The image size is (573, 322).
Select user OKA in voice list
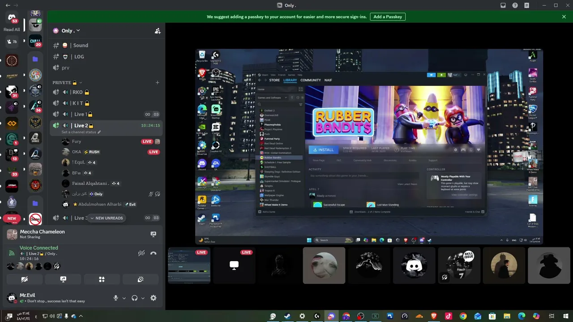[x=111, y=152]
